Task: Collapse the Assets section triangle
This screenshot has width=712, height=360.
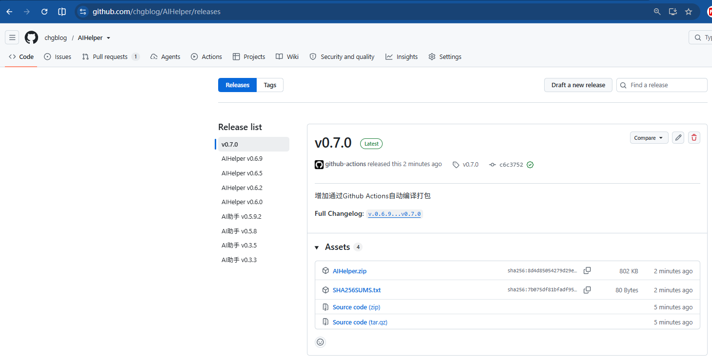Action: point(317,247)
